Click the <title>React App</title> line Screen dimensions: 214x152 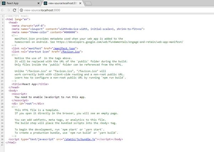[30, 84]
